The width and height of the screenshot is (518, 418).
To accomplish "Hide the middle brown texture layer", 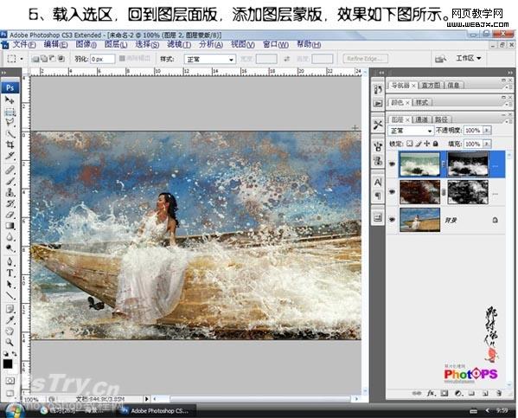I will click(x=392, y=192).
